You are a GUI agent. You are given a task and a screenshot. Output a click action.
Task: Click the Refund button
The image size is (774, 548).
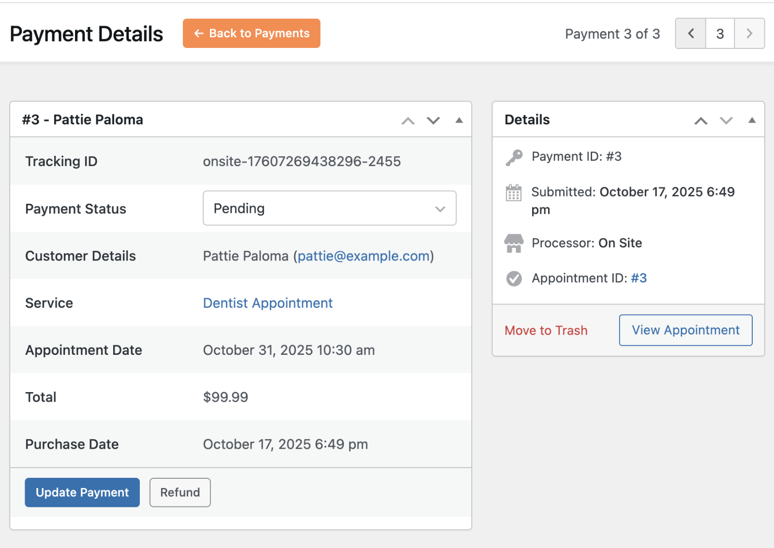point(180,492)
